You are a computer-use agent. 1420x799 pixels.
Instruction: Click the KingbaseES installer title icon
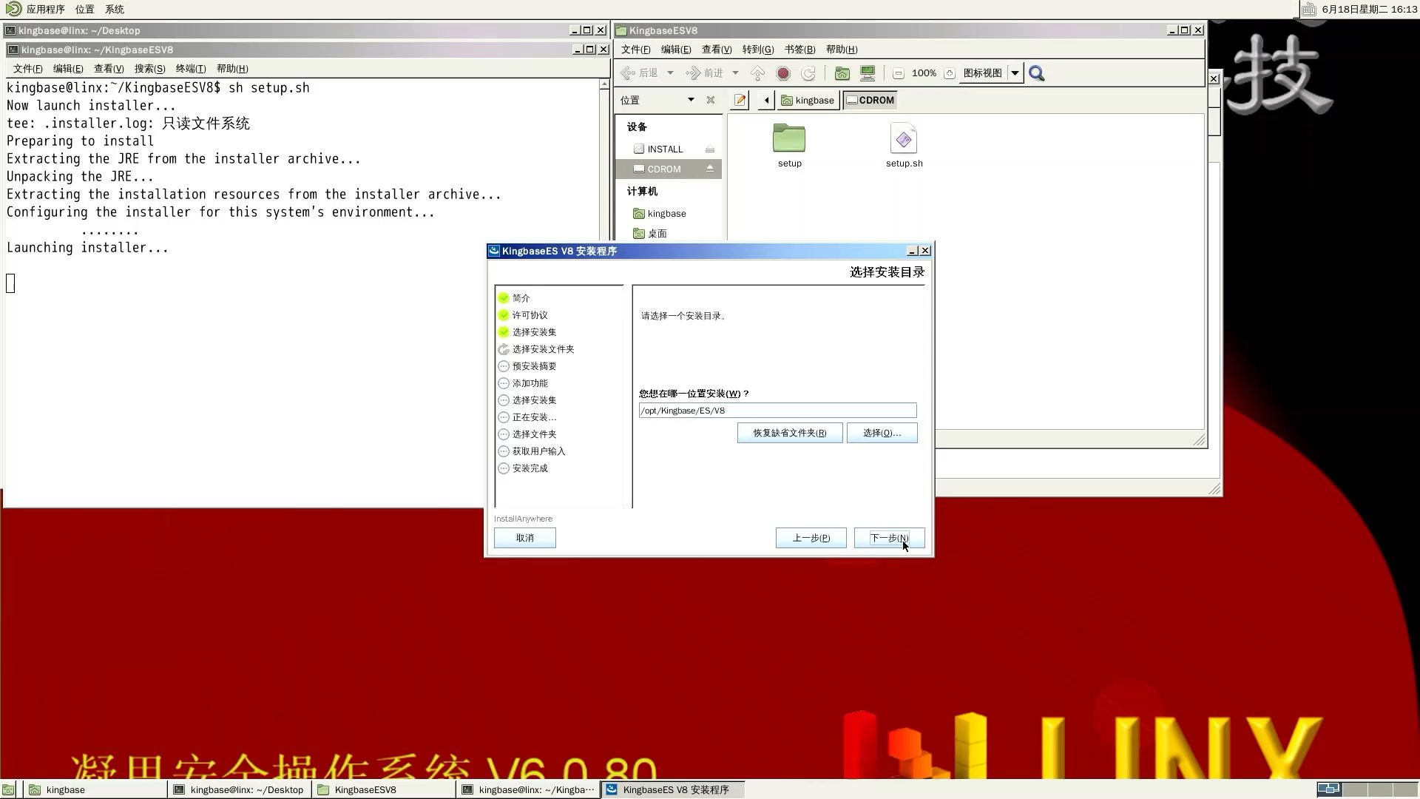494,251
